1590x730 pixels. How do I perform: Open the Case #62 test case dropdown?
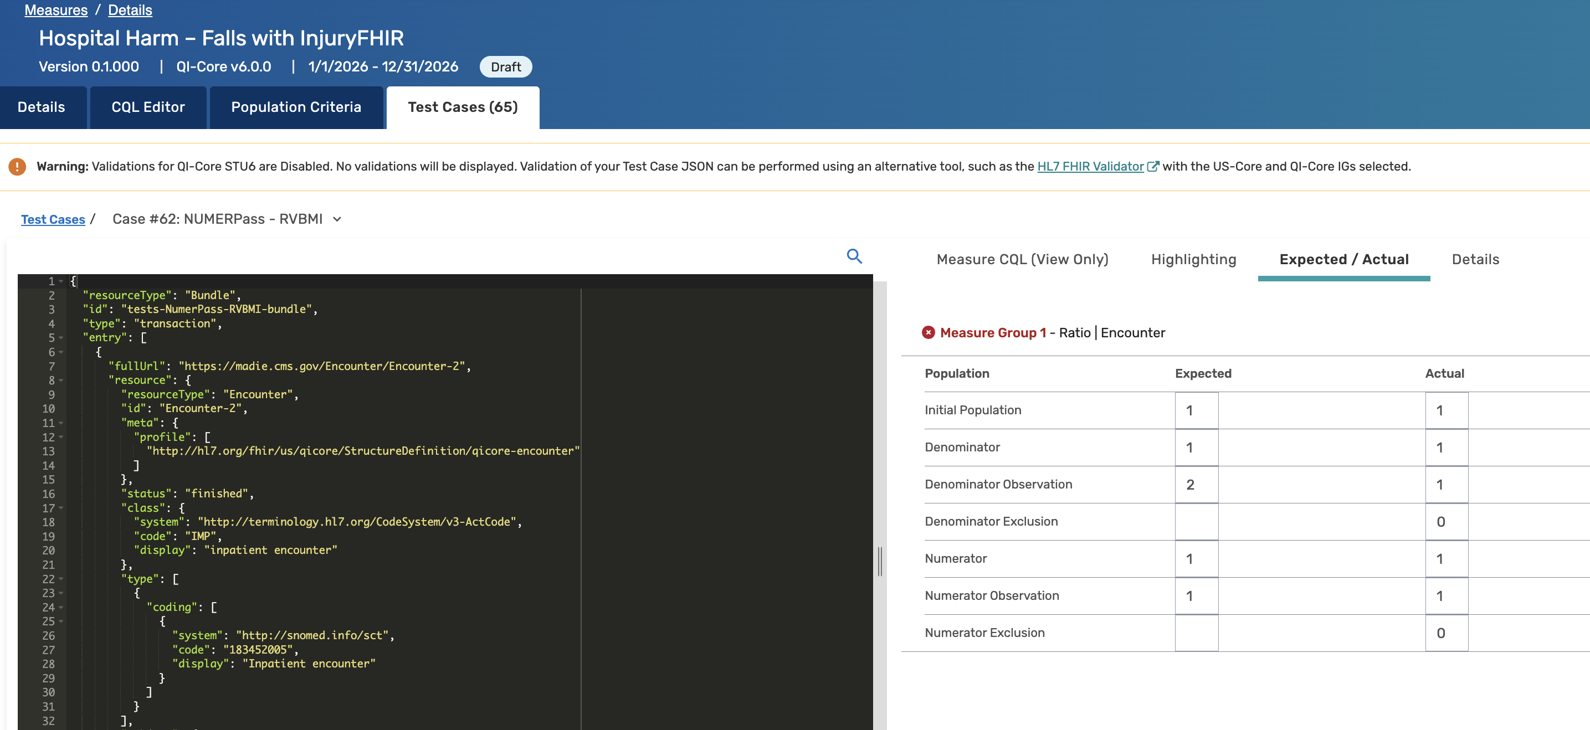tap(337, 219)
